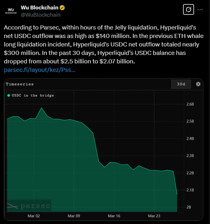Select the Mar 09 axis label

tap(74, 216)
